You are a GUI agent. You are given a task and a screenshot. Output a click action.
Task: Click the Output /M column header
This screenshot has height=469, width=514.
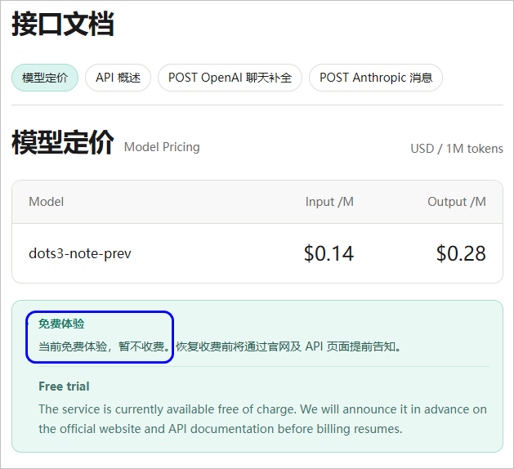click(x=457, y=202)
